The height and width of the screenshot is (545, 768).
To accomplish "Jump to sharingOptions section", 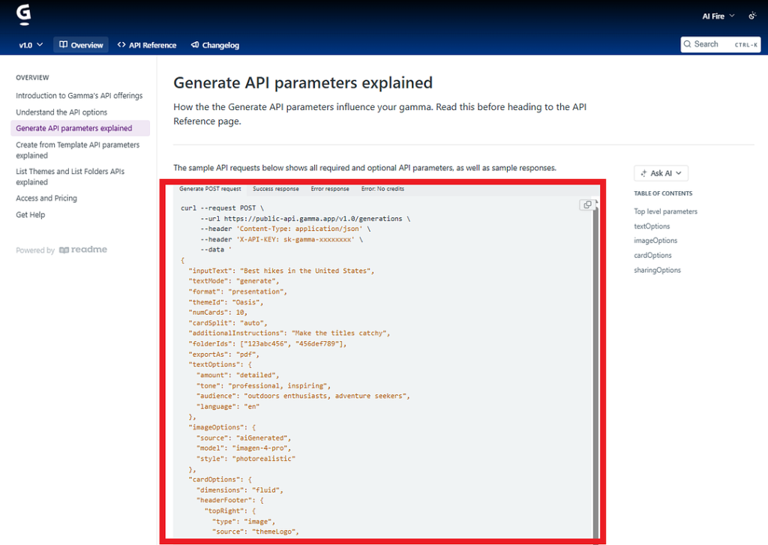I will pos(657,271).
